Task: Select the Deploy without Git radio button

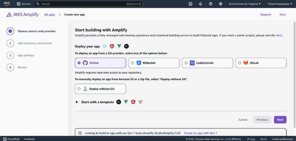Action: 79,89
